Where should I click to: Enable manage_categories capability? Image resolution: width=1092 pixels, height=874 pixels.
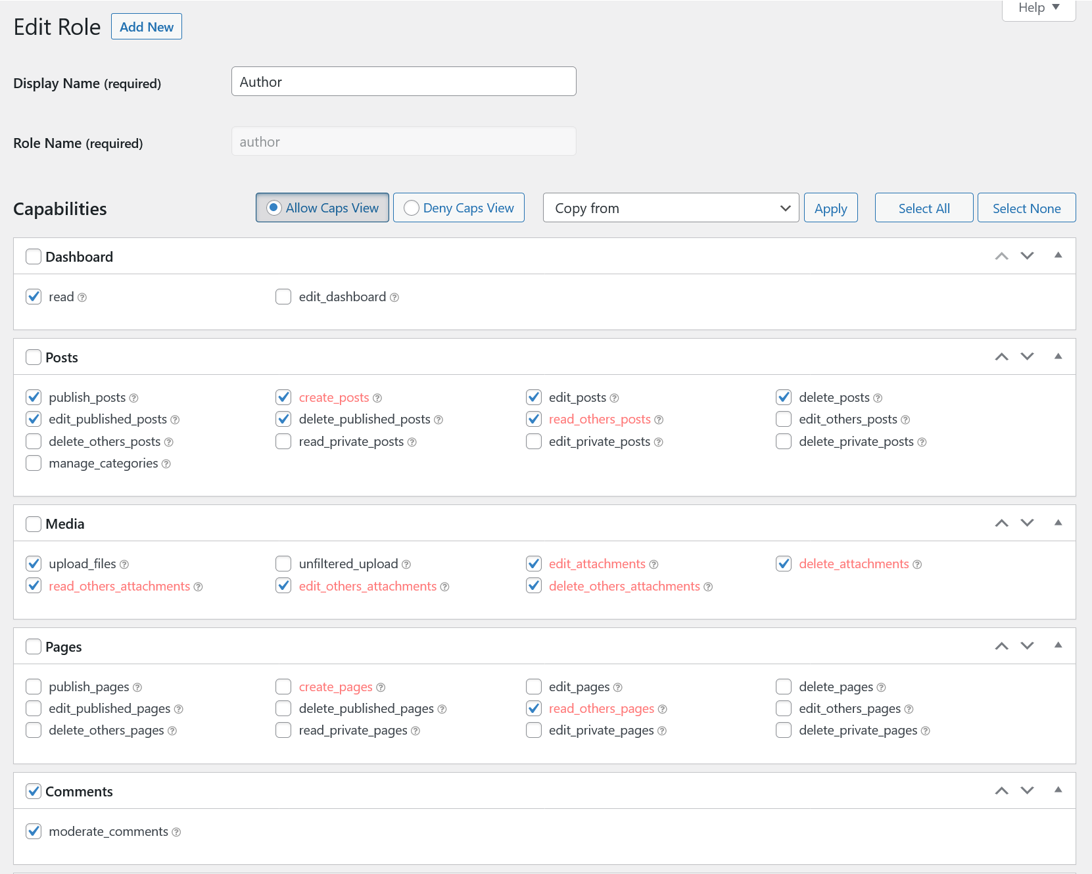tap(34, 463)
